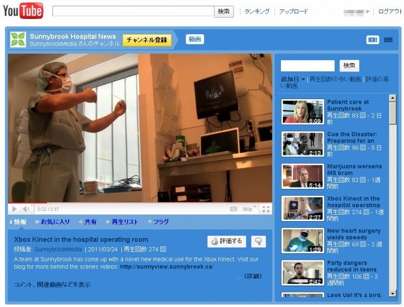The width and height of the screenshot is (404, 307).
Task: Click the Patient care at Sunnybrook title
Action: tap(348, 105)
